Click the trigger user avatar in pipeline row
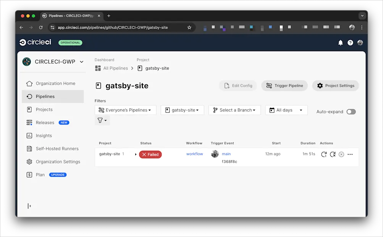 tap(215, 154)
